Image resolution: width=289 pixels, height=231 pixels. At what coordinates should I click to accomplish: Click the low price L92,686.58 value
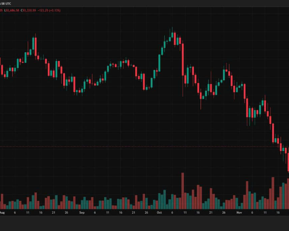[11, 10]
